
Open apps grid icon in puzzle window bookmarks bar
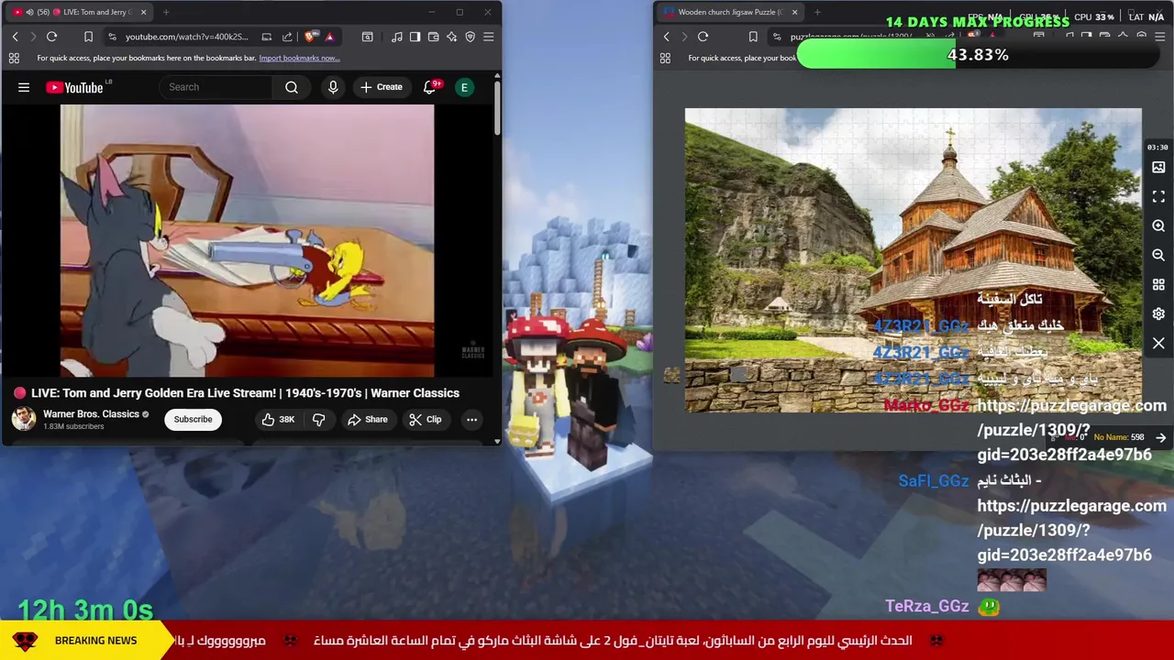[665, 58]
